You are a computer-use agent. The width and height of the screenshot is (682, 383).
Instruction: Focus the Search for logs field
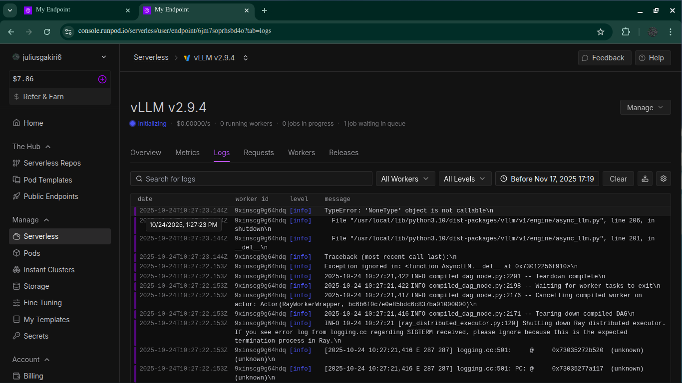251,179
